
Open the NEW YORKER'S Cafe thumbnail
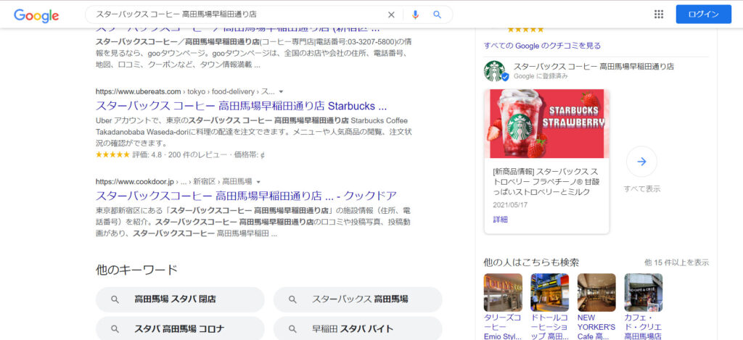point(596,292)
